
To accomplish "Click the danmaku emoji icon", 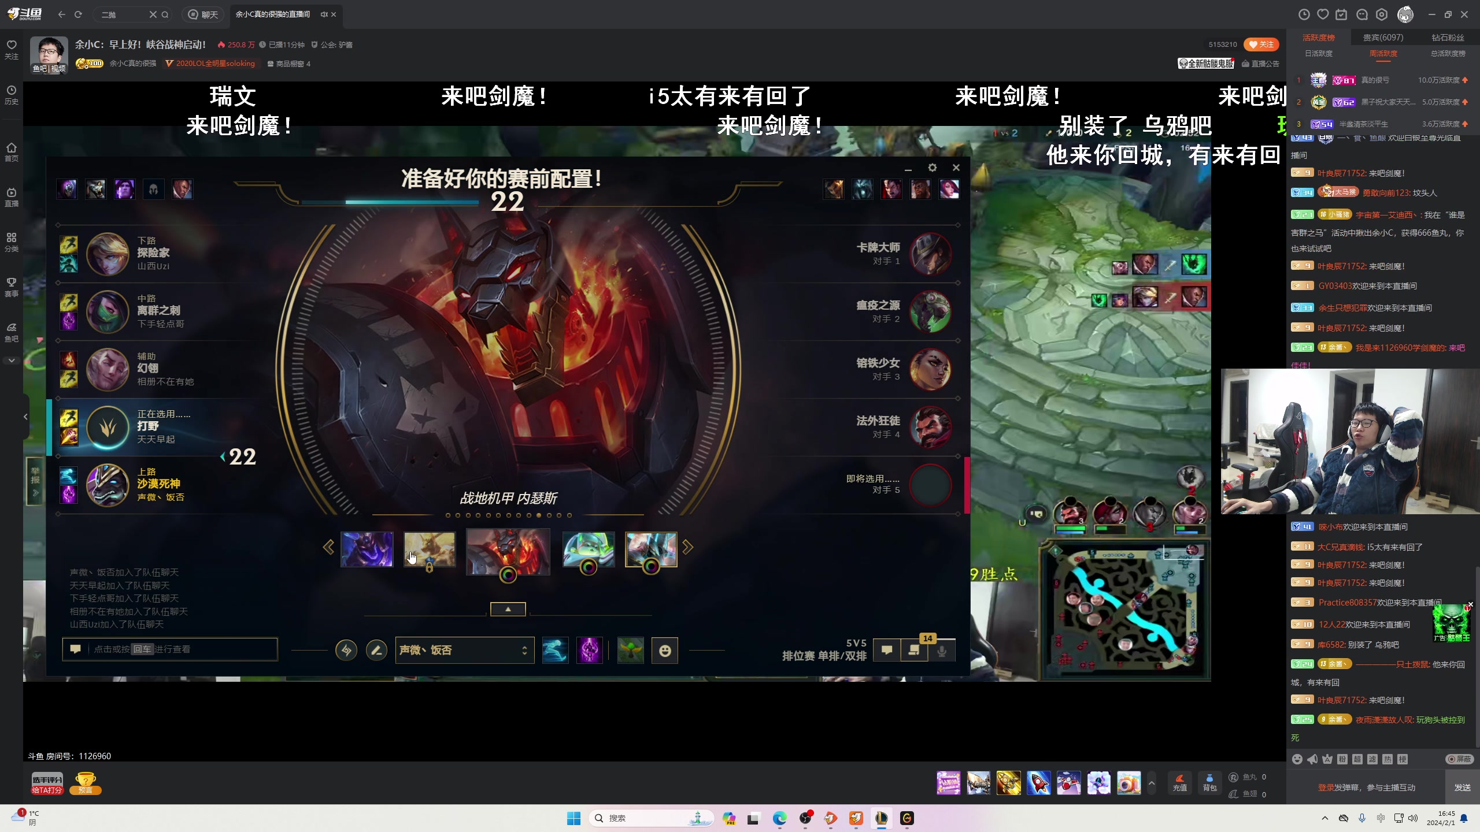I will click(1297, 759).
